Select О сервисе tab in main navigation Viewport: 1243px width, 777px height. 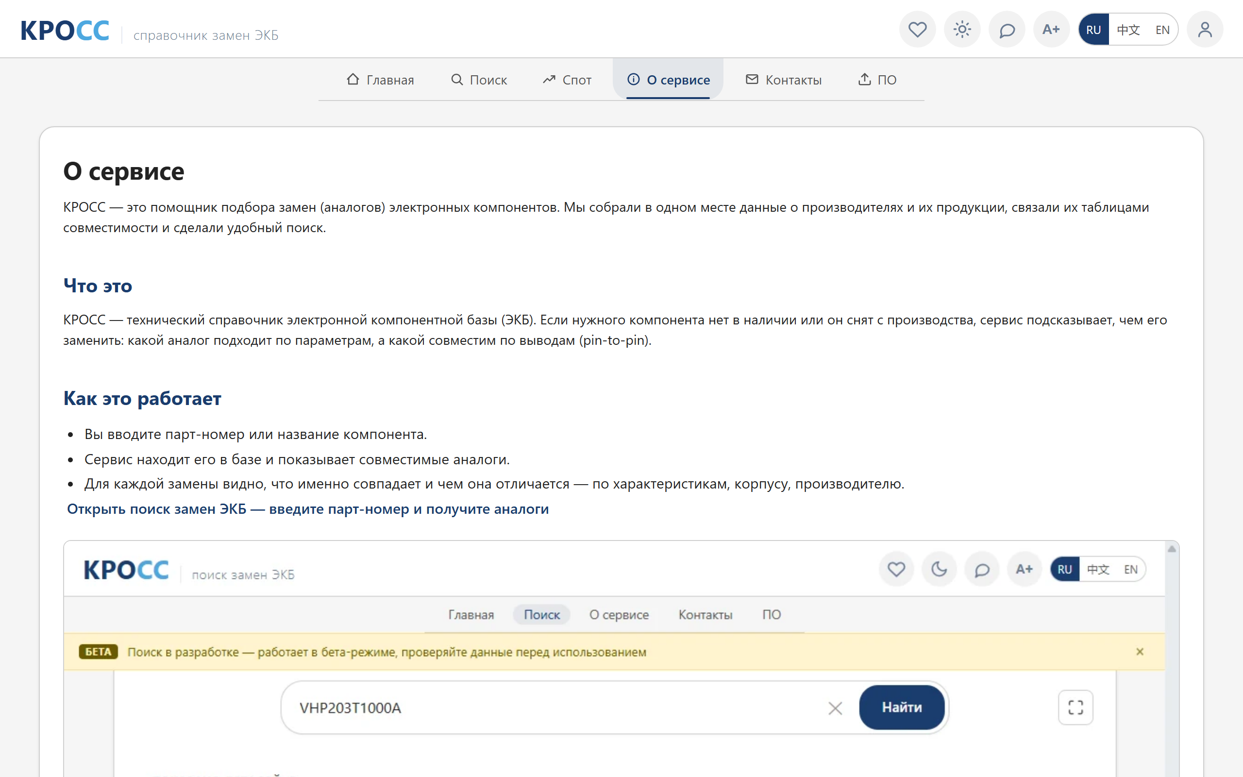[668, 80]
